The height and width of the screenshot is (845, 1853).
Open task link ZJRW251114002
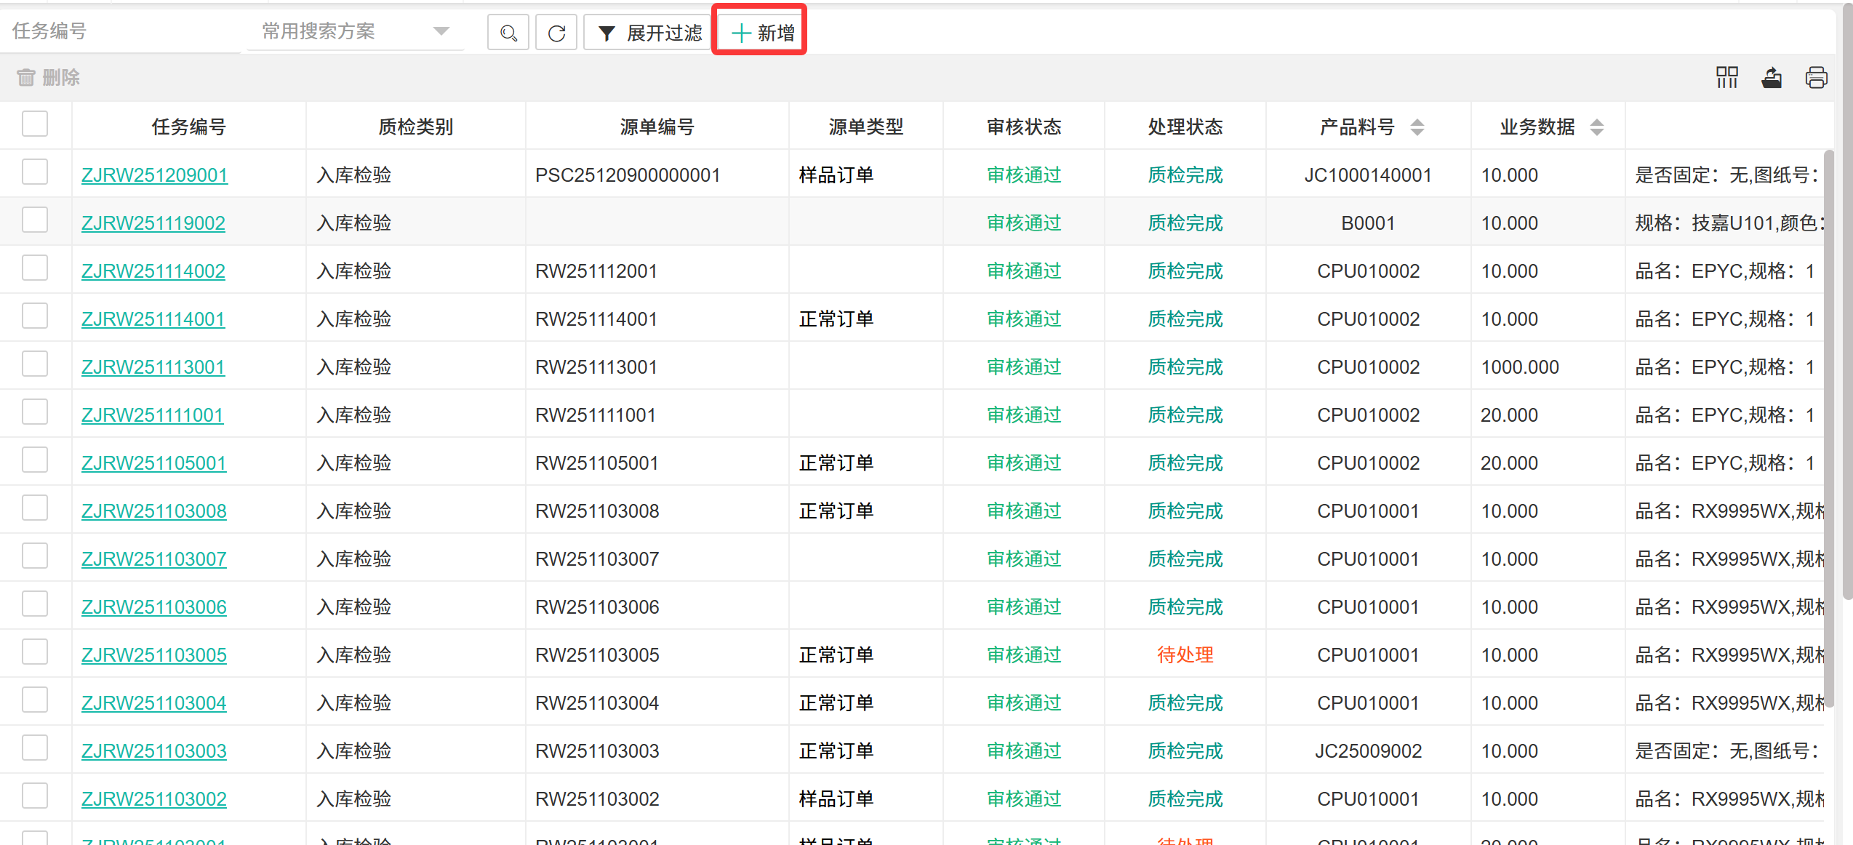point(153,271)
